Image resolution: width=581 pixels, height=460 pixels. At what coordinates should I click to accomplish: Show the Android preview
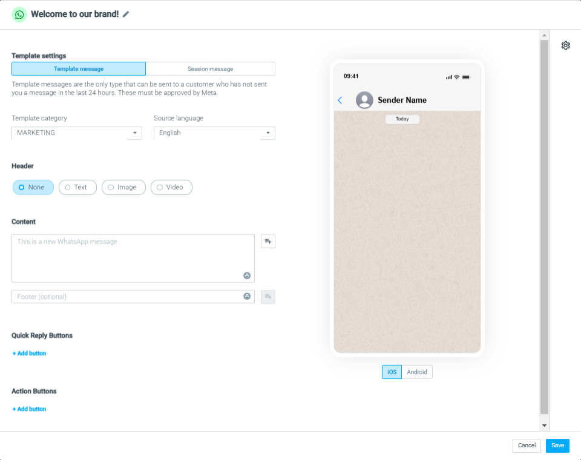click(x=417, y=372)
